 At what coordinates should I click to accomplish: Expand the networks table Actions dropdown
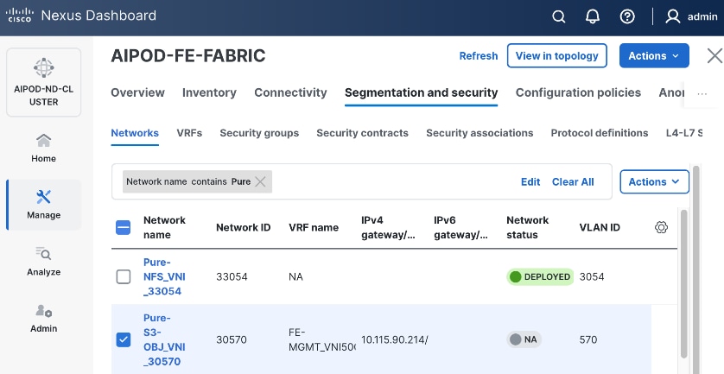click(x=654, y=181)
